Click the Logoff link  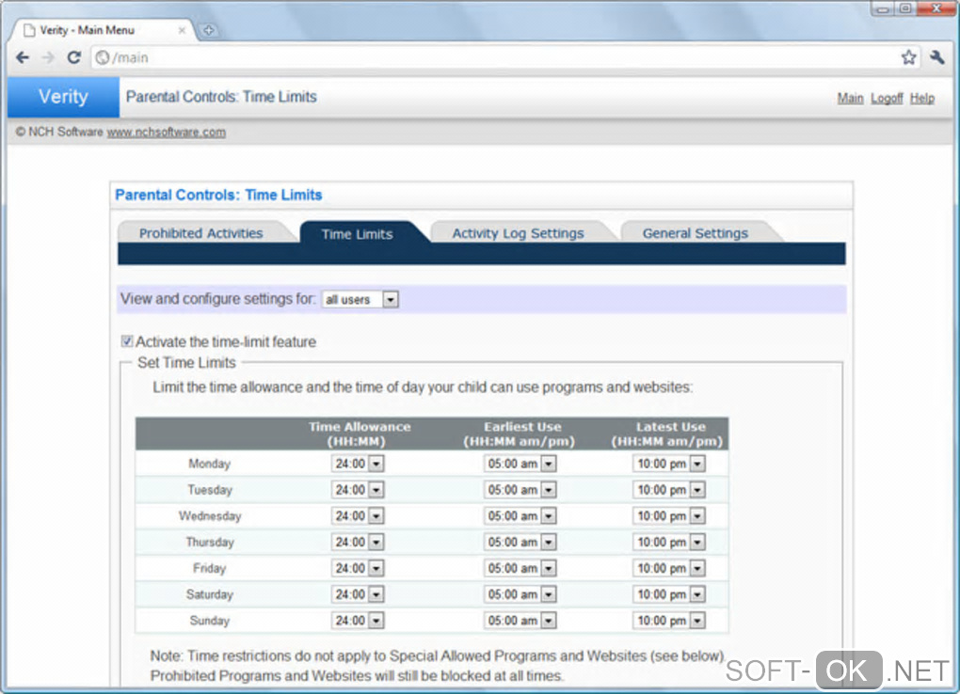(x=887, y=98)
